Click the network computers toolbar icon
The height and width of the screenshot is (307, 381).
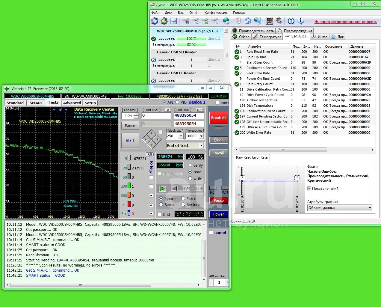tap(258, 21)
